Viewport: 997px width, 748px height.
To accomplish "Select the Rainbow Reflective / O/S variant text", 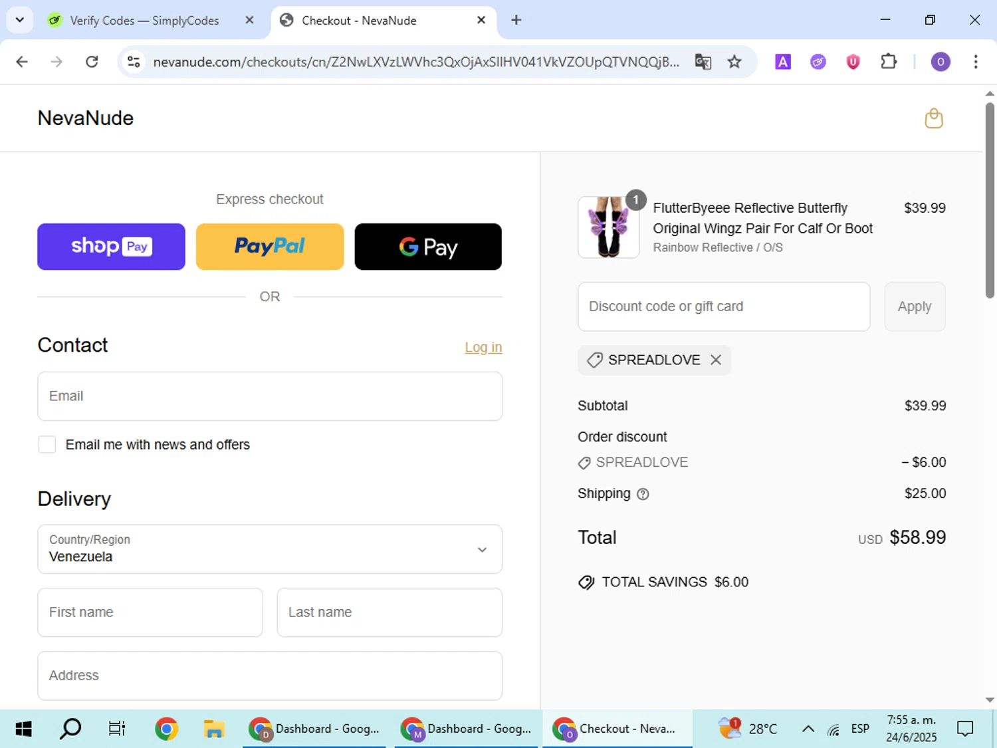I will pos(718,247).
